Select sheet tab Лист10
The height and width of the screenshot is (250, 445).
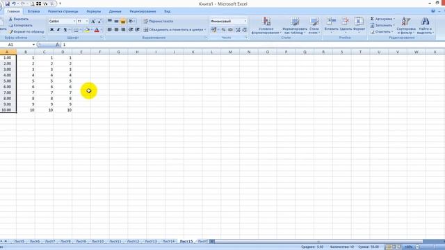(97, 242)
